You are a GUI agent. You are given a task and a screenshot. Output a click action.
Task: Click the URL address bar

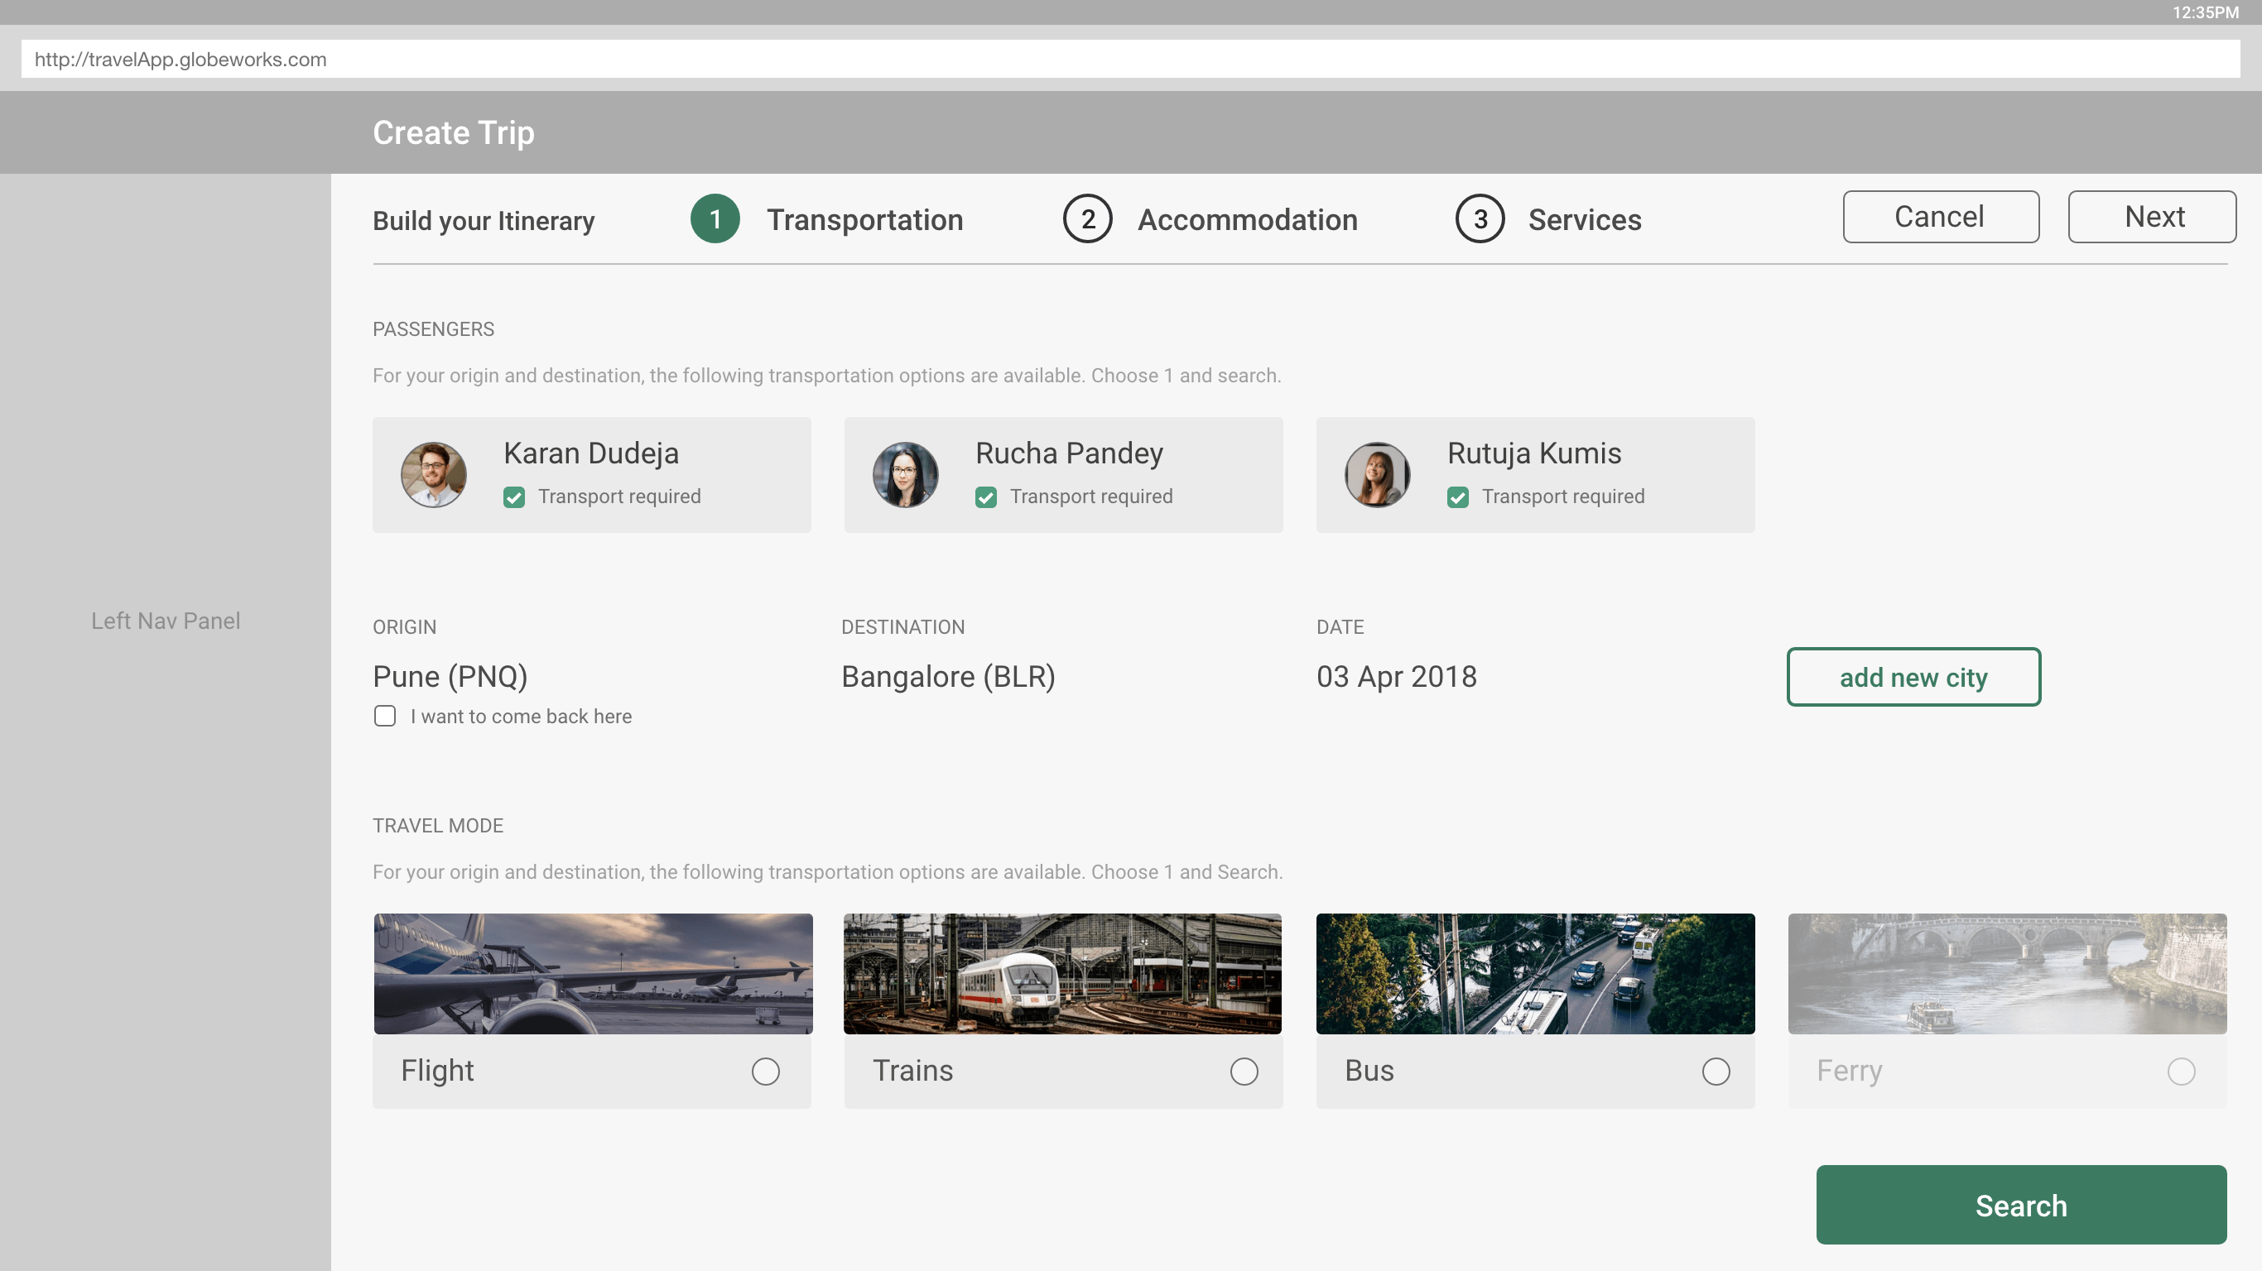pyautogui.click(x=1130, y=59)
